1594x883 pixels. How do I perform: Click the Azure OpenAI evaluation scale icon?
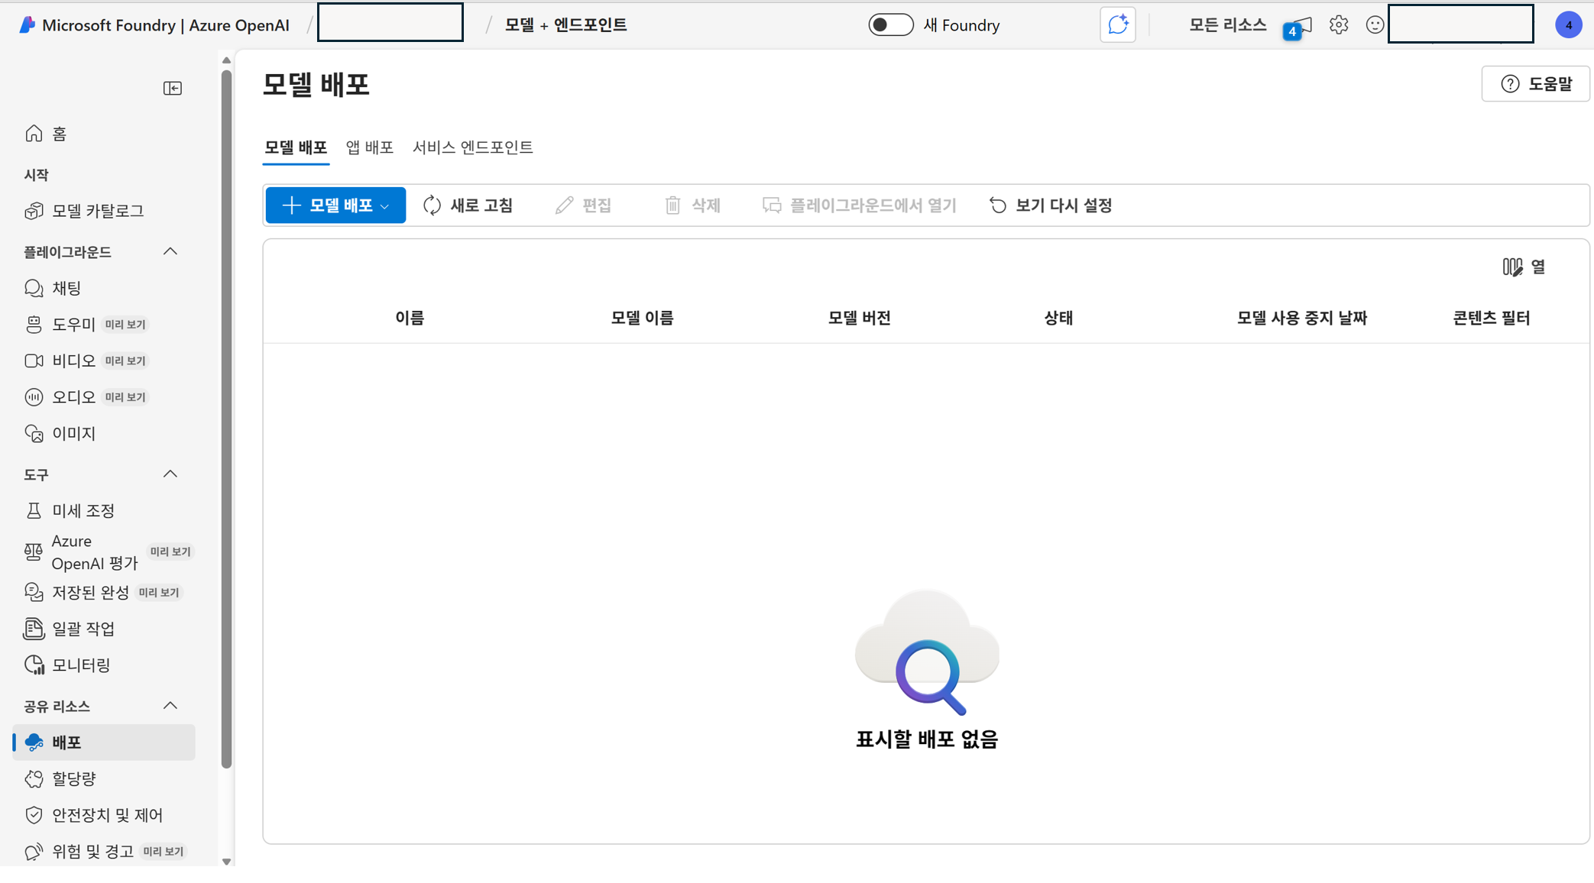tap(34, 551)
